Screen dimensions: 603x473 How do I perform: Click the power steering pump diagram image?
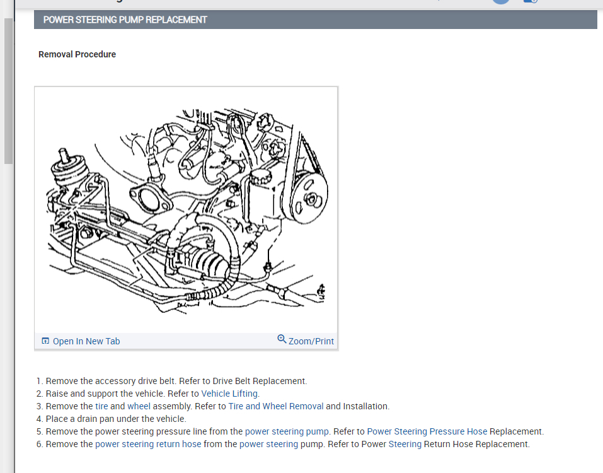[186, 210]
